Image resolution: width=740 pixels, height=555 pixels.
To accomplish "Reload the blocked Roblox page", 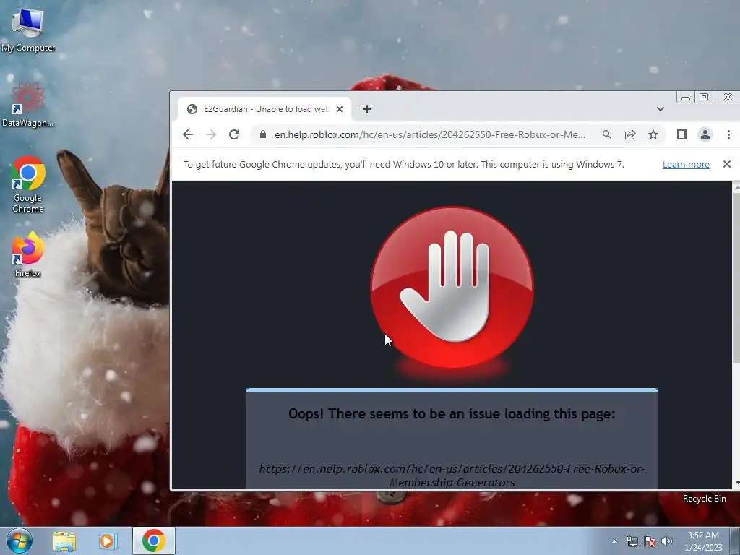I will (x=234, y=134).
